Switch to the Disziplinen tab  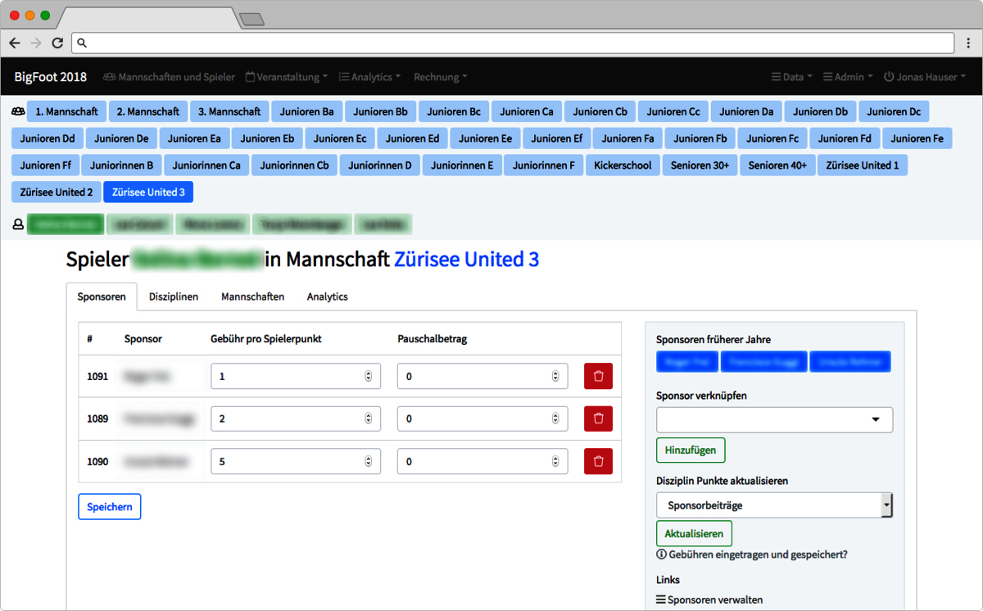174,296
